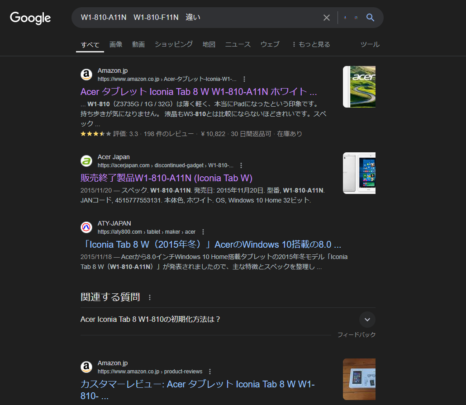
Task: Switch to the 画像 tab
Action: tap(116, 44)
